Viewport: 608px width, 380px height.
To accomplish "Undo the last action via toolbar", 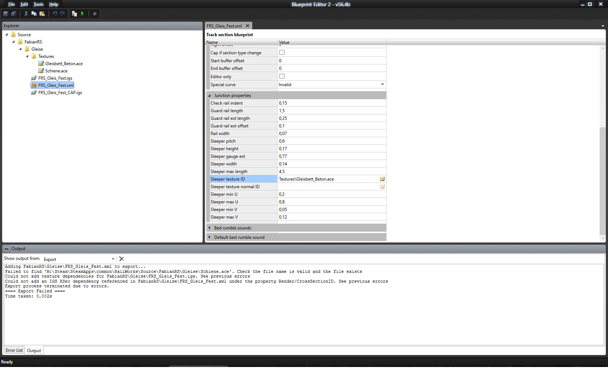I will point(55,14).
